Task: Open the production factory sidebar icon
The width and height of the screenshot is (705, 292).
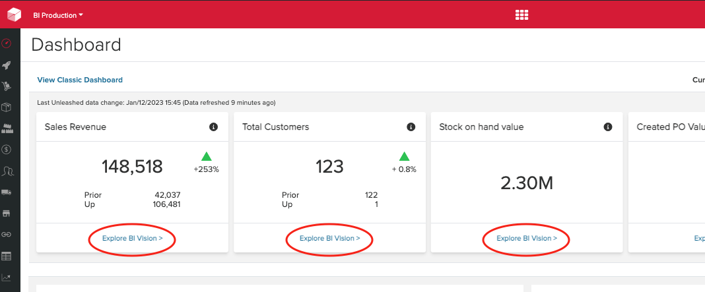Action: (x=7, y=129)
